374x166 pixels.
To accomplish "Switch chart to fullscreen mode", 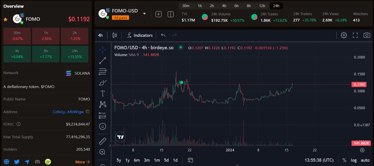I will pos(355,35).
